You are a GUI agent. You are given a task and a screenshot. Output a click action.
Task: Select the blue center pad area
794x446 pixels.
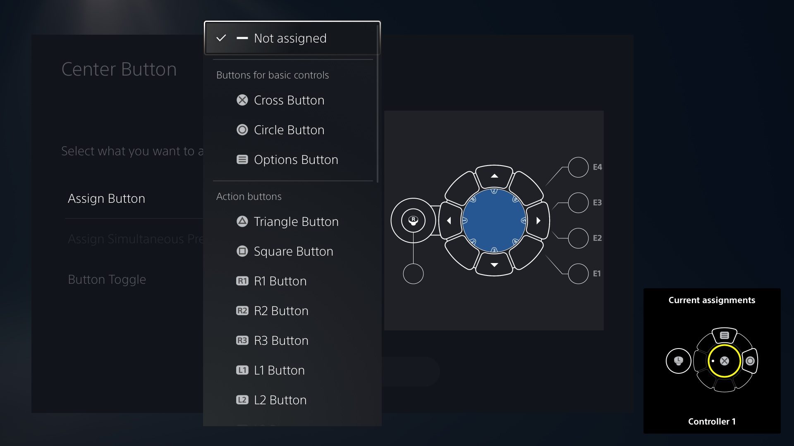click(493, 221)
